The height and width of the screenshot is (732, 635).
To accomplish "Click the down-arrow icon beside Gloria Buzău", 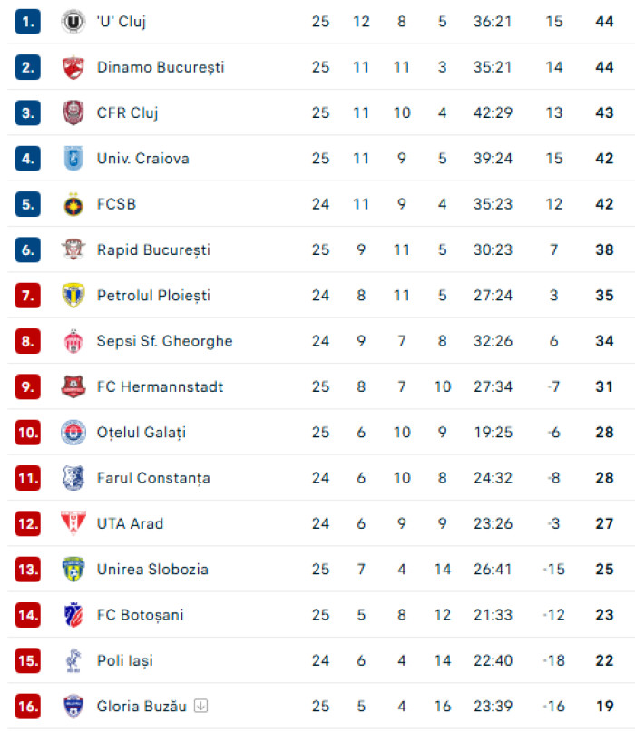I will [200, 706].
